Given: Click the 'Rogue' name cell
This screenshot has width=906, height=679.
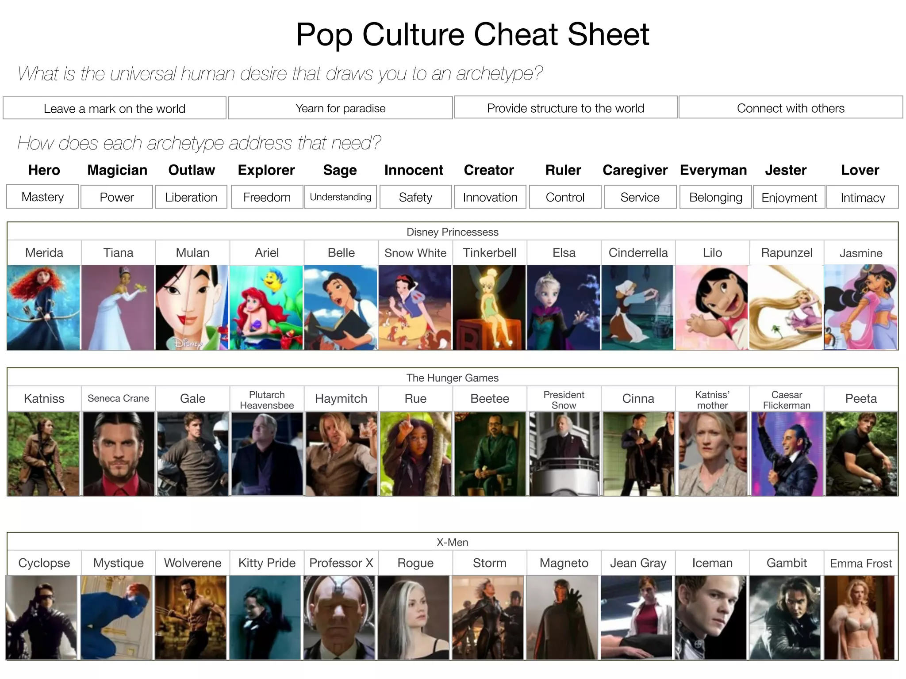Looking at the screenshot, I should 415,563.
